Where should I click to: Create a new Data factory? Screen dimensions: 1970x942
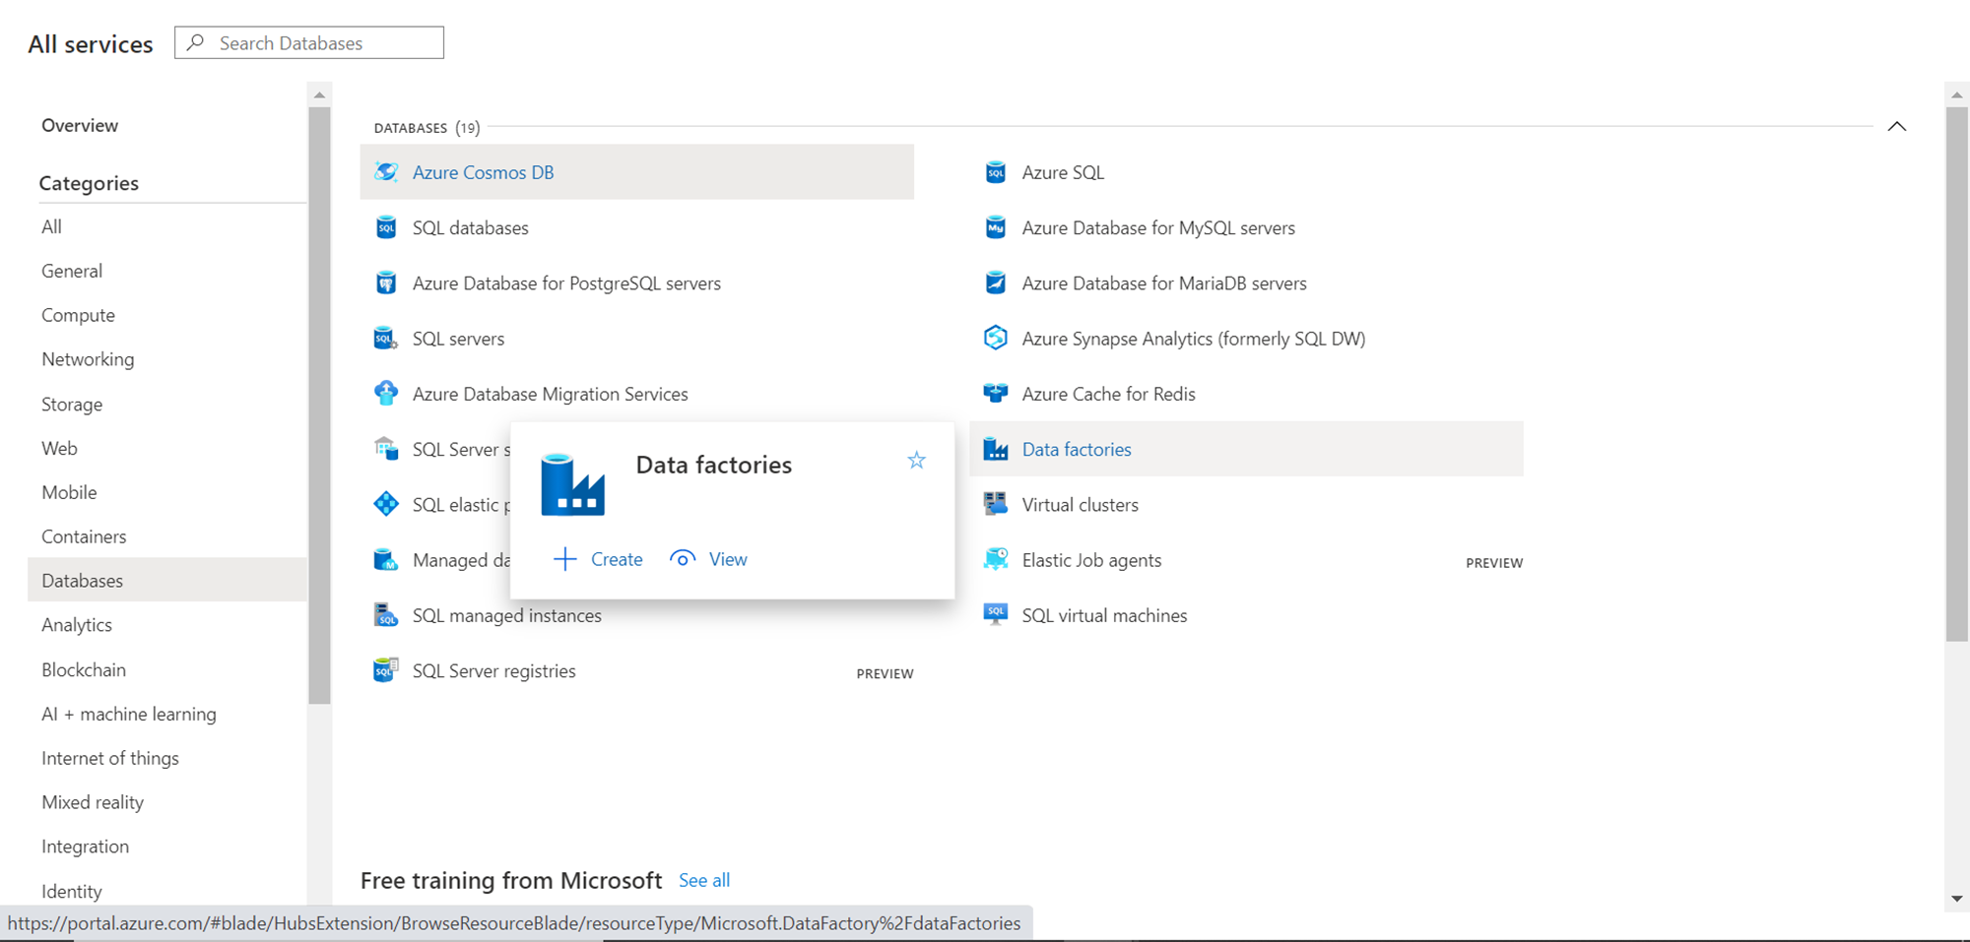pos(598,559)
